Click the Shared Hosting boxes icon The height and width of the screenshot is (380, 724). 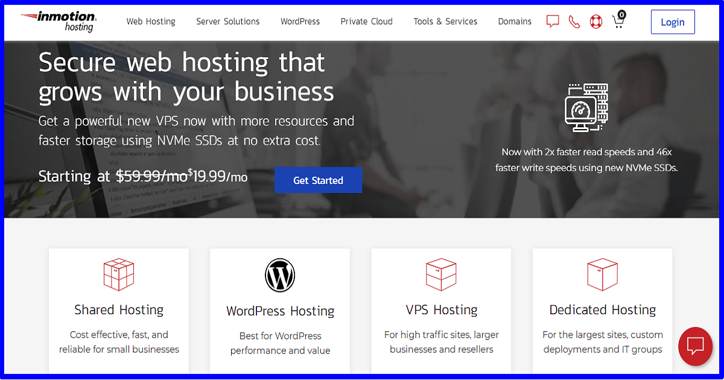pyautogui.click(x=119, y=275)
